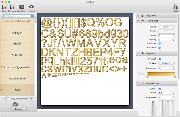Image resolution: width=180 pixels, height=117 pixels.
Task: Select the American Typewriter font
Action: click(x=17, y=67)
